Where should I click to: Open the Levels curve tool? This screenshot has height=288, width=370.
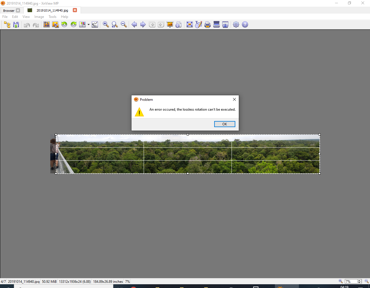pyautogui.click(x=95, y=25)
